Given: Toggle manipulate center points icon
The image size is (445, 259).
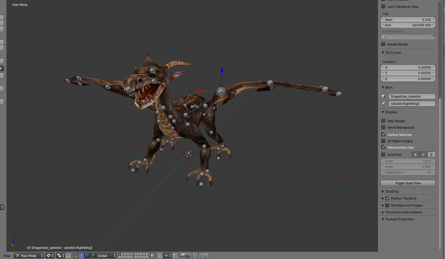Looking at the screenshot, I should click(x=68, y=256).
